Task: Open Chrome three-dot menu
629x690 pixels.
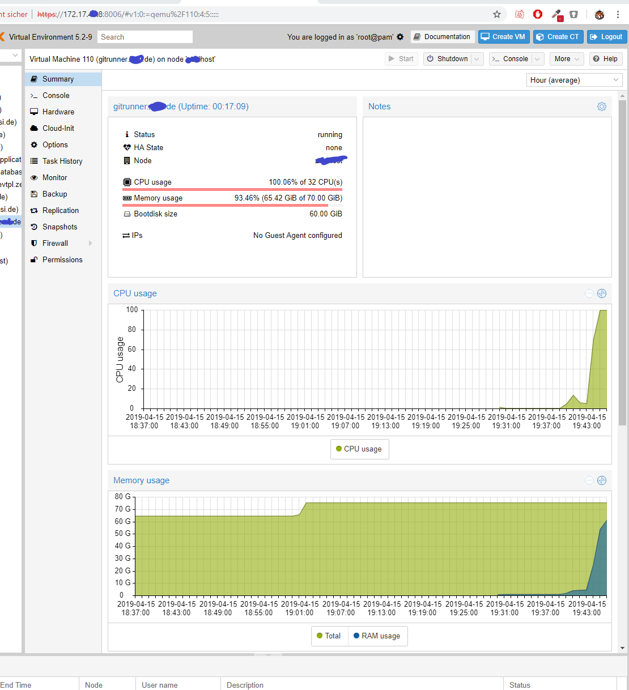Action: (x=618, y=14)
